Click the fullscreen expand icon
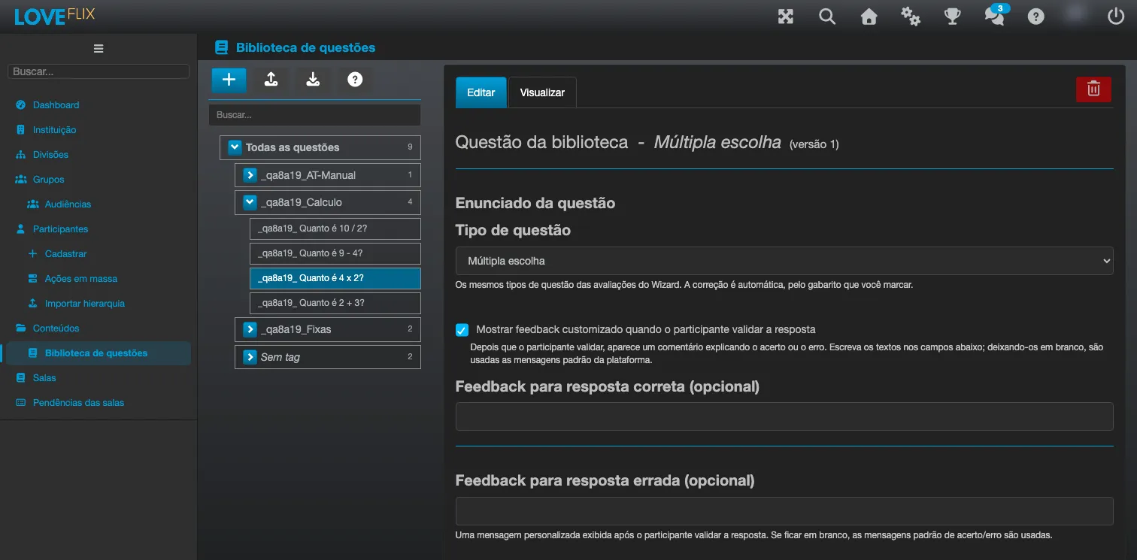This screenshot has height=560, width=1137. pos(786,17)
